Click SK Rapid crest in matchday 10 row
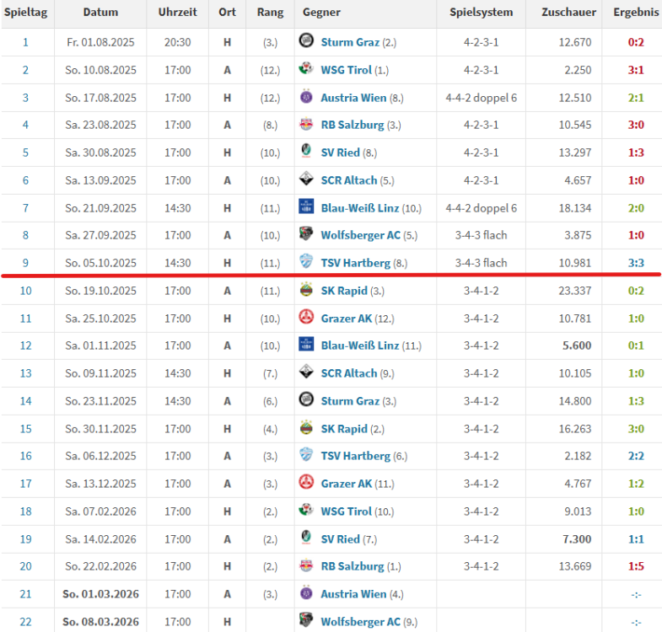 [307, 291]
